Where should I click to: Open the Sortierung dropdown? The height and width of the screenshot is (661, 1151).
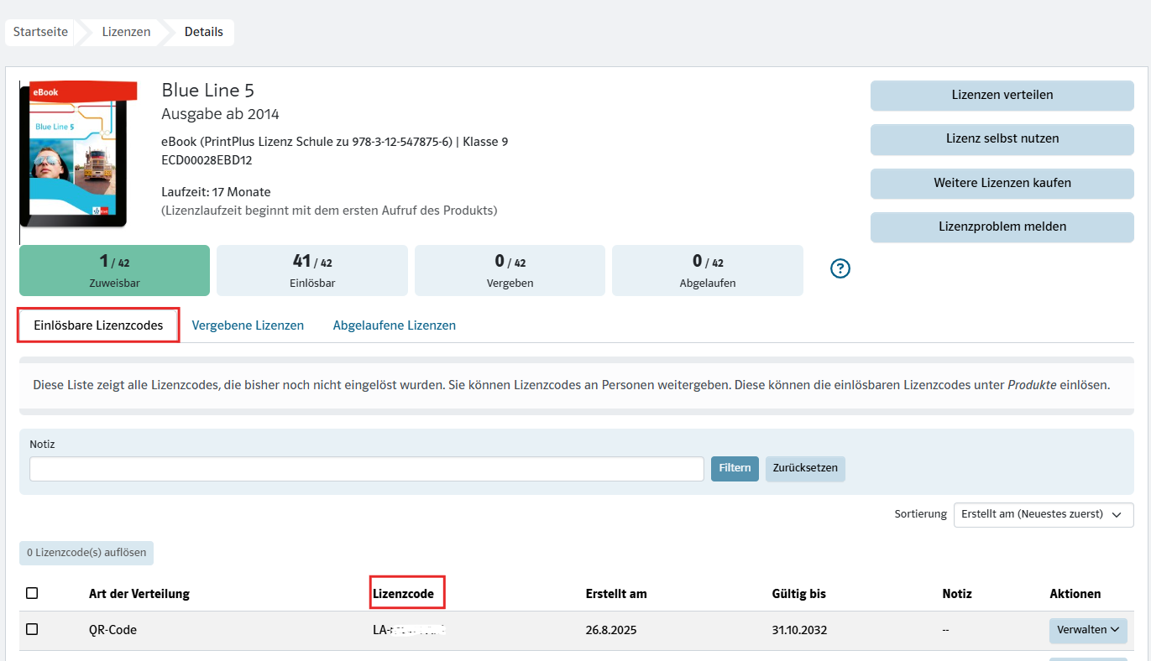[1043, 514]
